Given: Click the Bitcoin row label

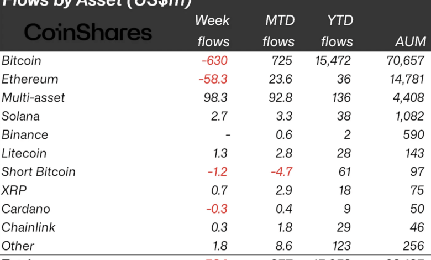Looking at the screenshot, I should 22,61.
